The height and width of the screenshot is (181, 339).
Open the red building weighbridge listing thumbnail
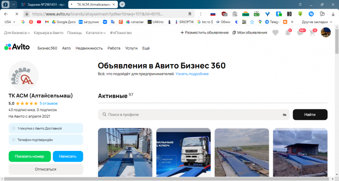click(300, 152)
